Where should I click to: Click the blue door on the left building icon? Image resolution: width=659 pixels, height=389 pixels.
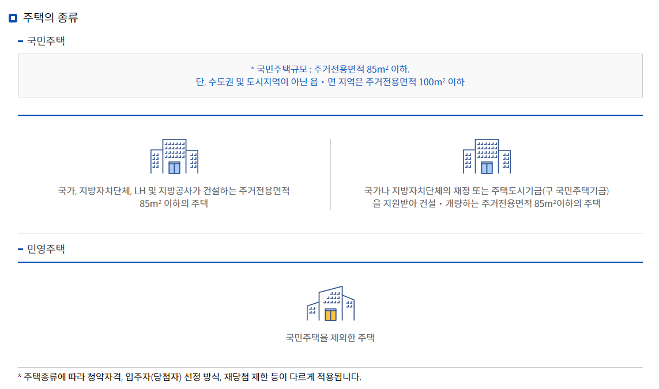coord(174,167)
